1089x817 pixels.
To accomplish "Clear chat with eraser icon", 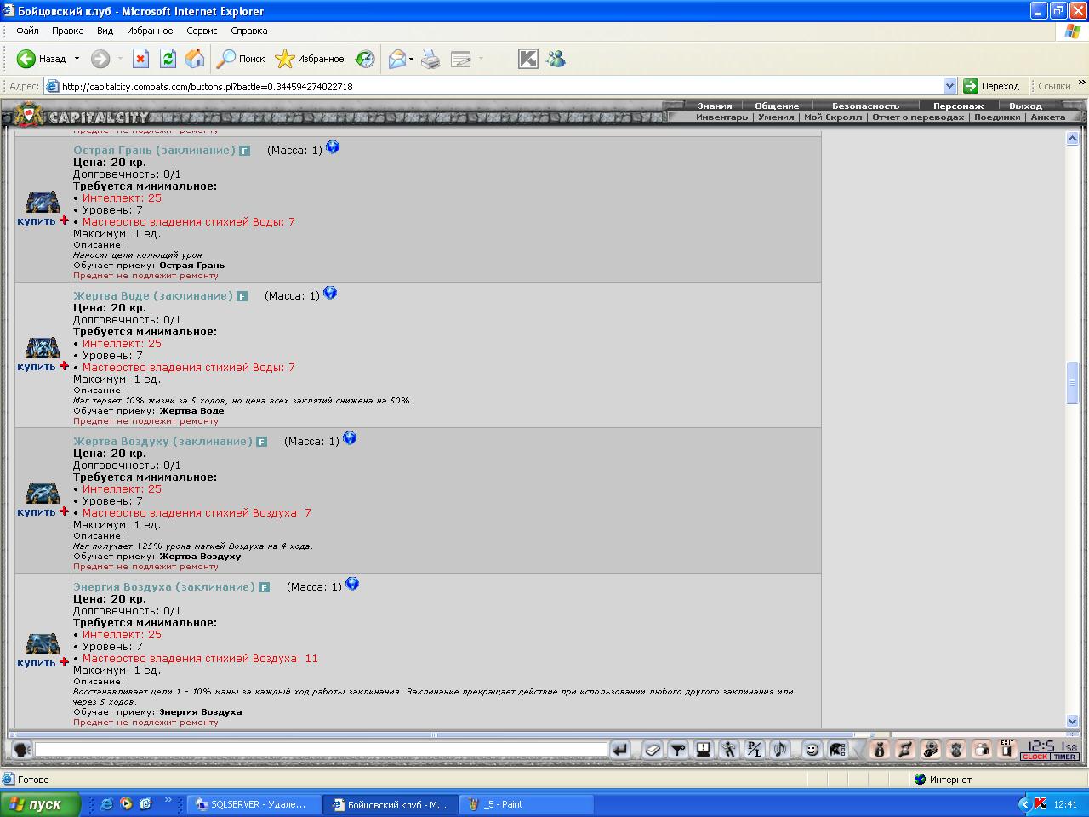I will pos(653,749).
